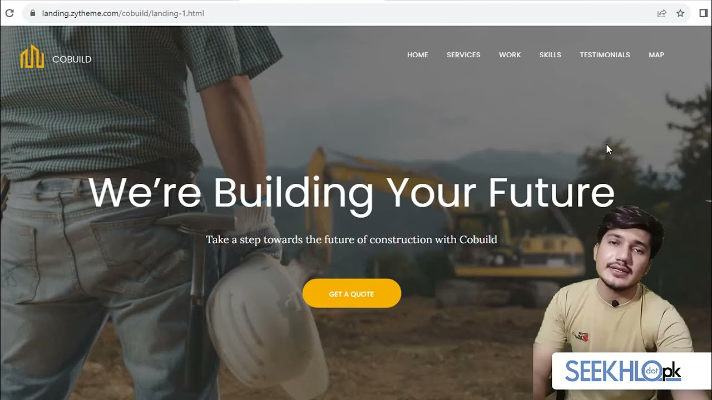Click the COBUILD brand name text

point(72,59)
